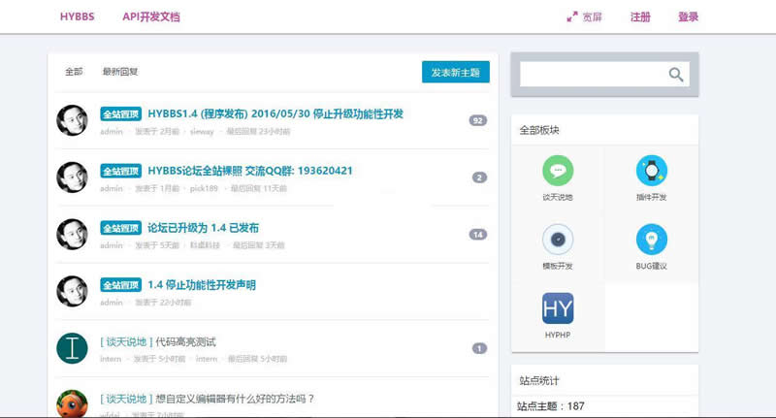Click author intern under 代码高亮测试
Image resolution: width=776 pixels, height=418 pixels.
coord(111,359)
